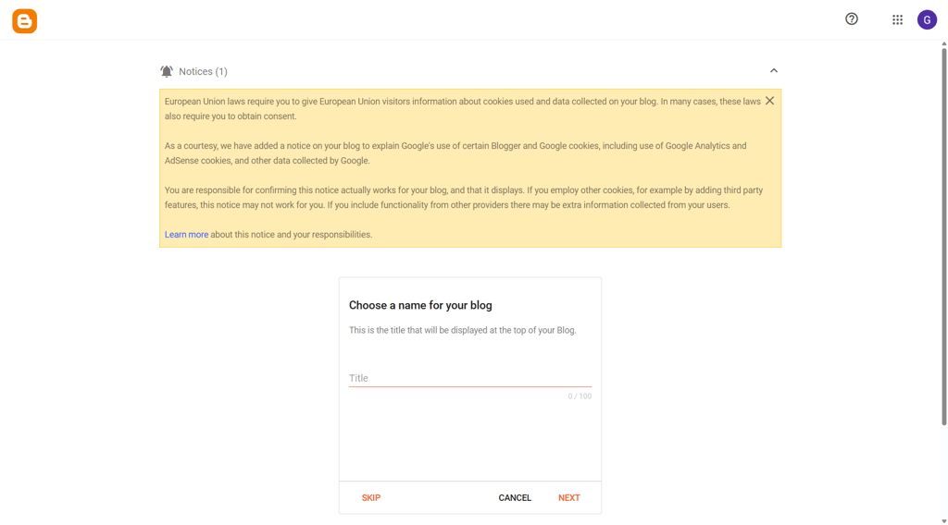Click the European Union laws notice paragraph
Viewport: 948px width, 525px height.
pos(463,109)
